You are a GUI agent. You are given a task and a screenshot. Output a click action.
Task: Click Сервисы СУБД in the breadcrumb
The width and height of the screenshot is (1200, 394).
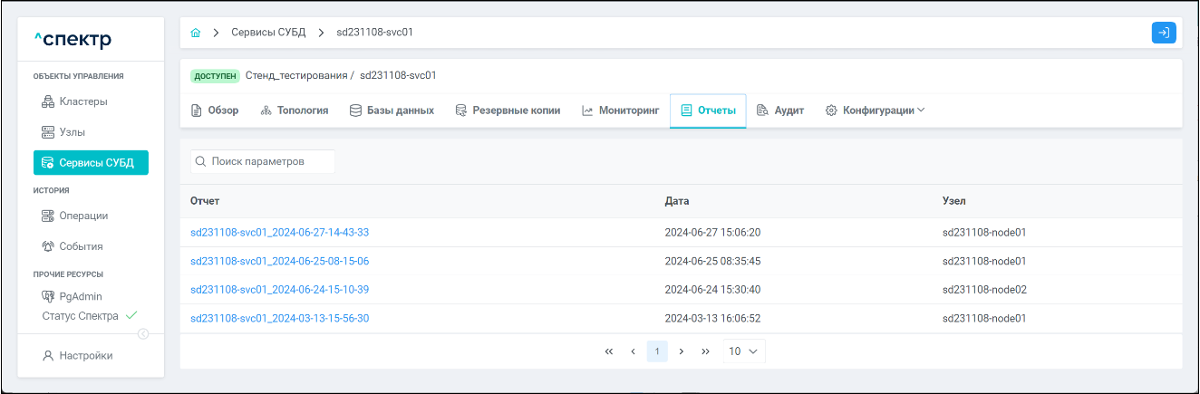tap(268, 33)
